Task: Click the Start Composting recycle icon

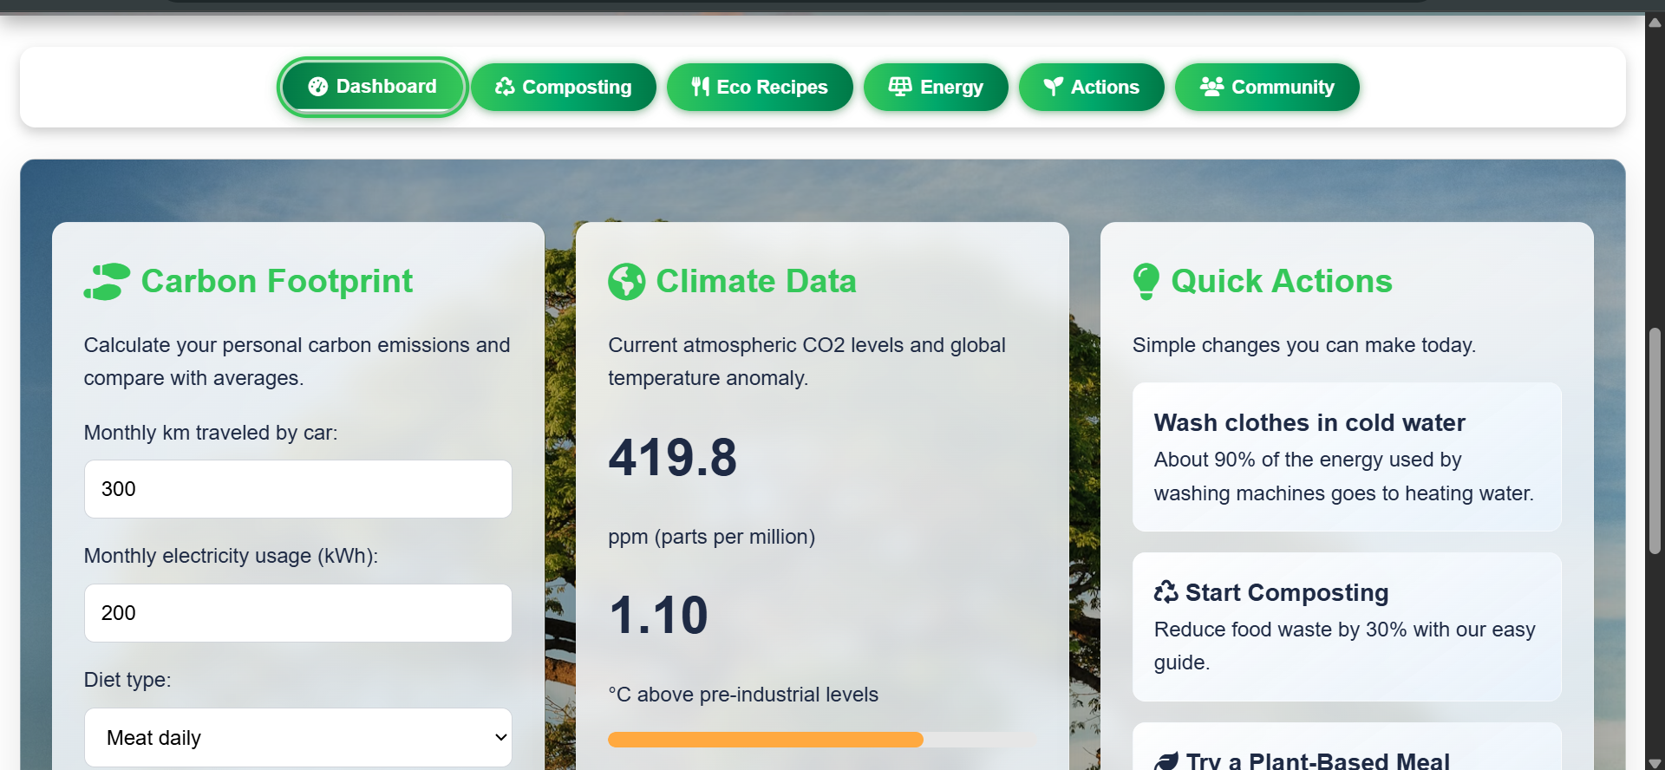Action: pos(1166,591)
